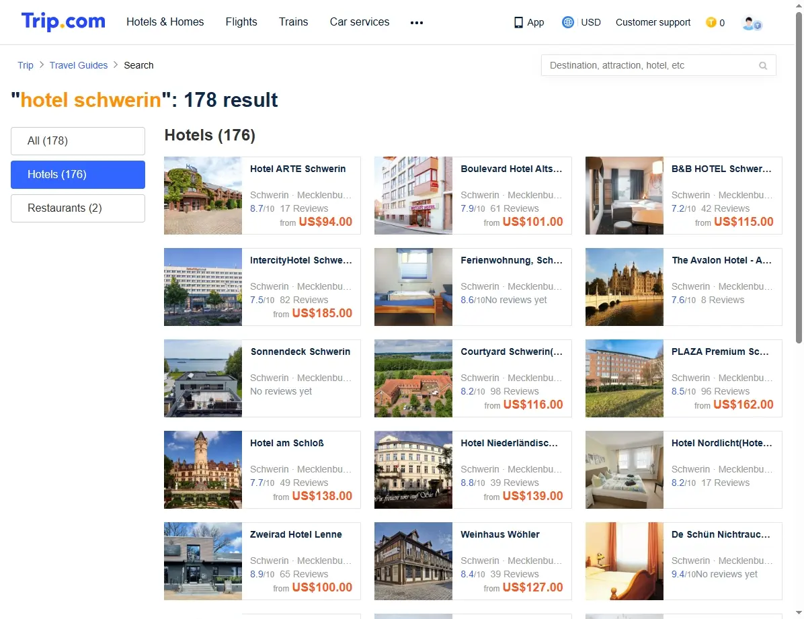Image resolution: width=804 pixels, height=619 pixels.
Task: Click Hotel am Schloß title
Action: click(x=286, y=443)
